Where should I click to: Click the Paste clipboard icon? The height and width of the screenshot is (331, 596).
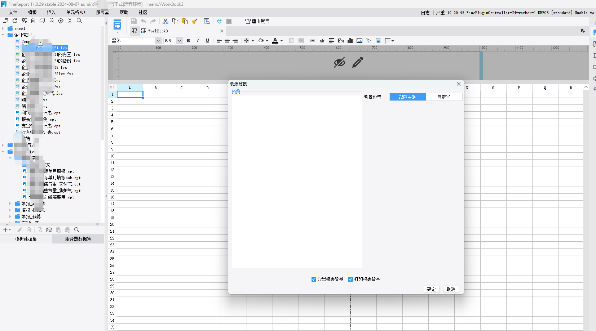(x=185, y=21)
